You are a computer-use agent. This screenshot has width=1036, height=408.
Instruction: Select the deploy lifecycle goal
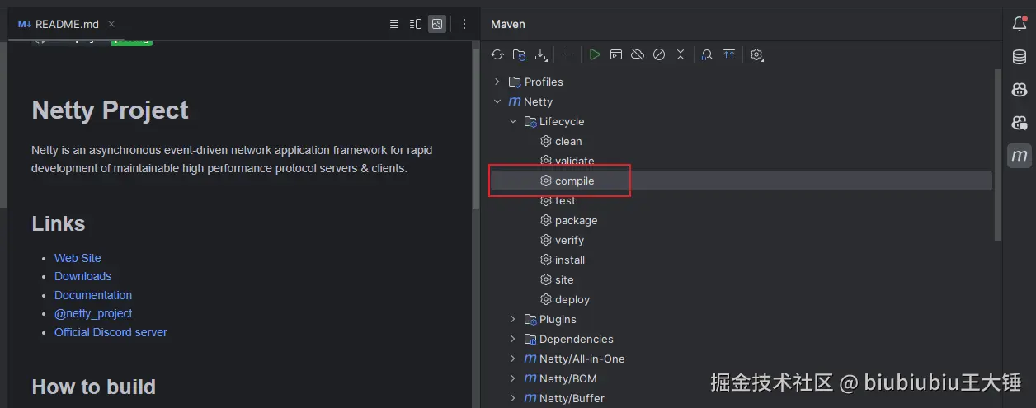point(572,299)
